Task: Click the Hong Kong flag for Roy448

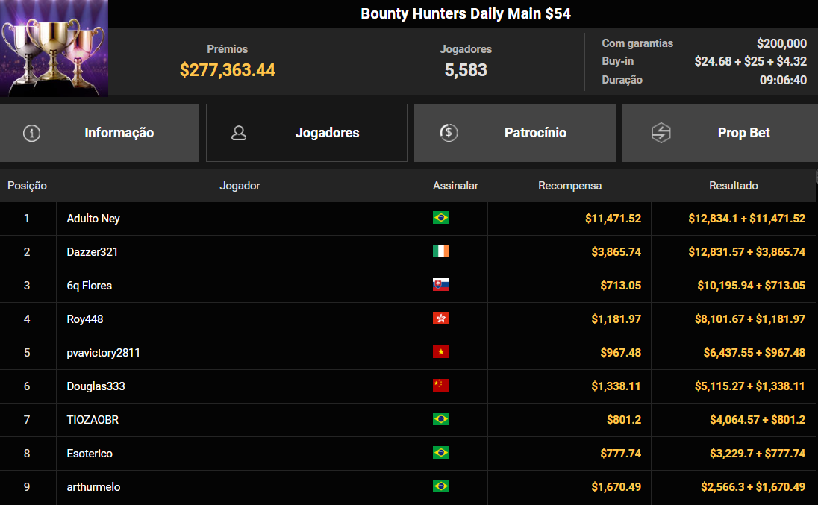Action: (442, 319)
